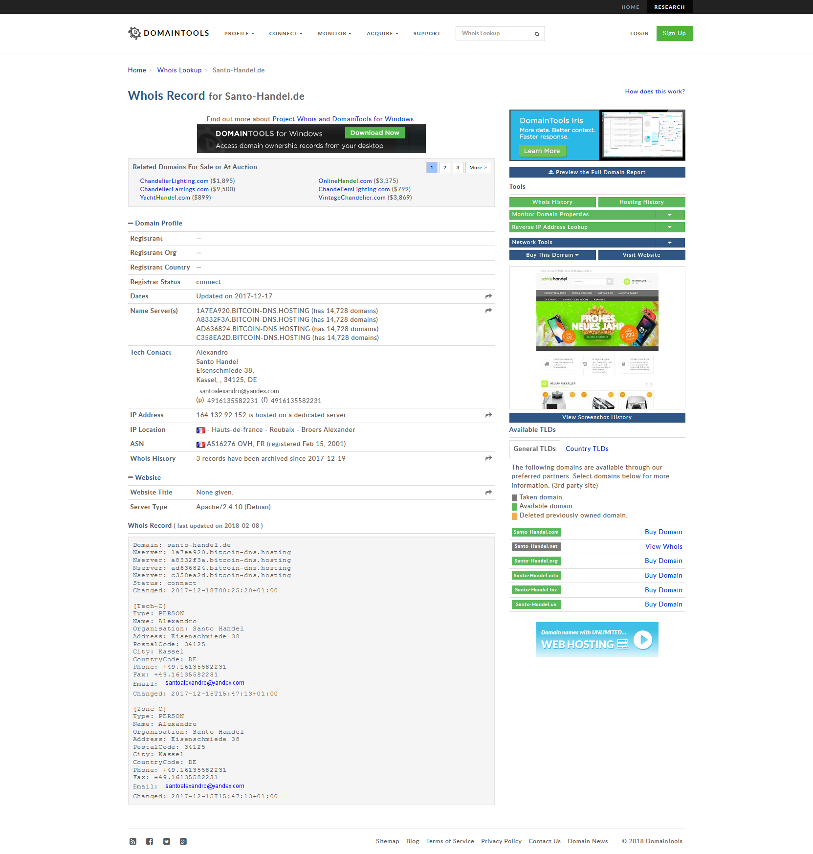The width and height of the screenshot is (813, 854).
Task: Click the search magnifier icon
Action: pyautogui.click(x=537, y=34)
